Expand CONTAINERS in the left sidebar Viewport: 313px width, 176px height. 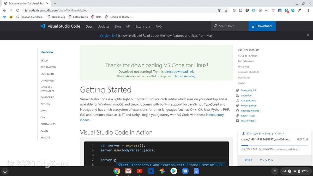click(48, 124)
